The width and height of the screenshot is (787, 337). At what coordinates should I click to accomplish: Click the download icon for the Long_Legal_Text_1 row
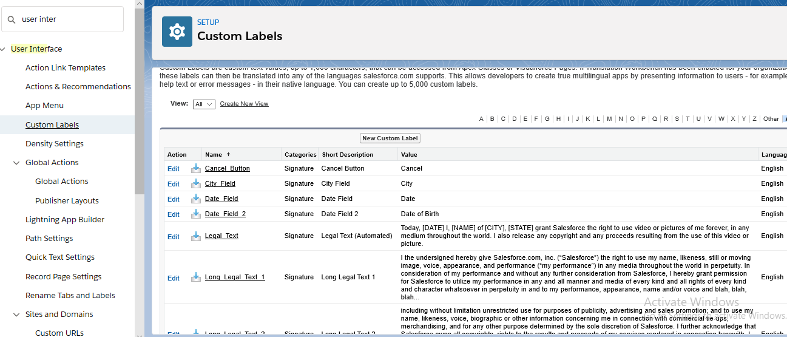click(x=195, y=277)
